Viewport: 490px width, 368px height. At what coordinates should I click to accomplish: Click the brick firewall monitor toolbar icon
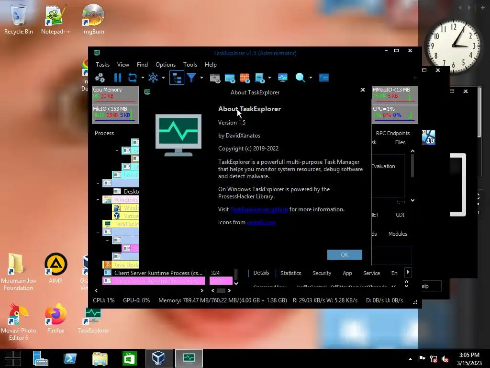(245, 78)
